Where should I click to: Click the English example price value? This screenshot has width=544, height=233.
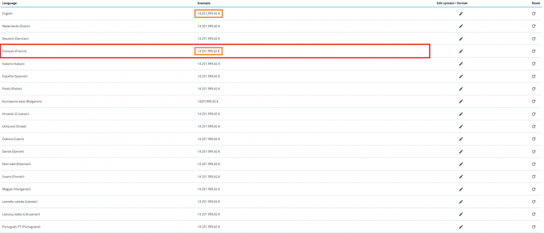point(208,14)
